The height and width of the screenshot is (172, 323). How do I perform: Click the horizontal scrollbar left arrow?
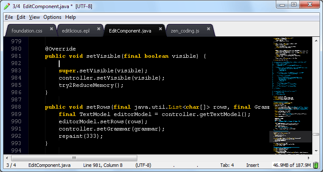tap(6, 158)
